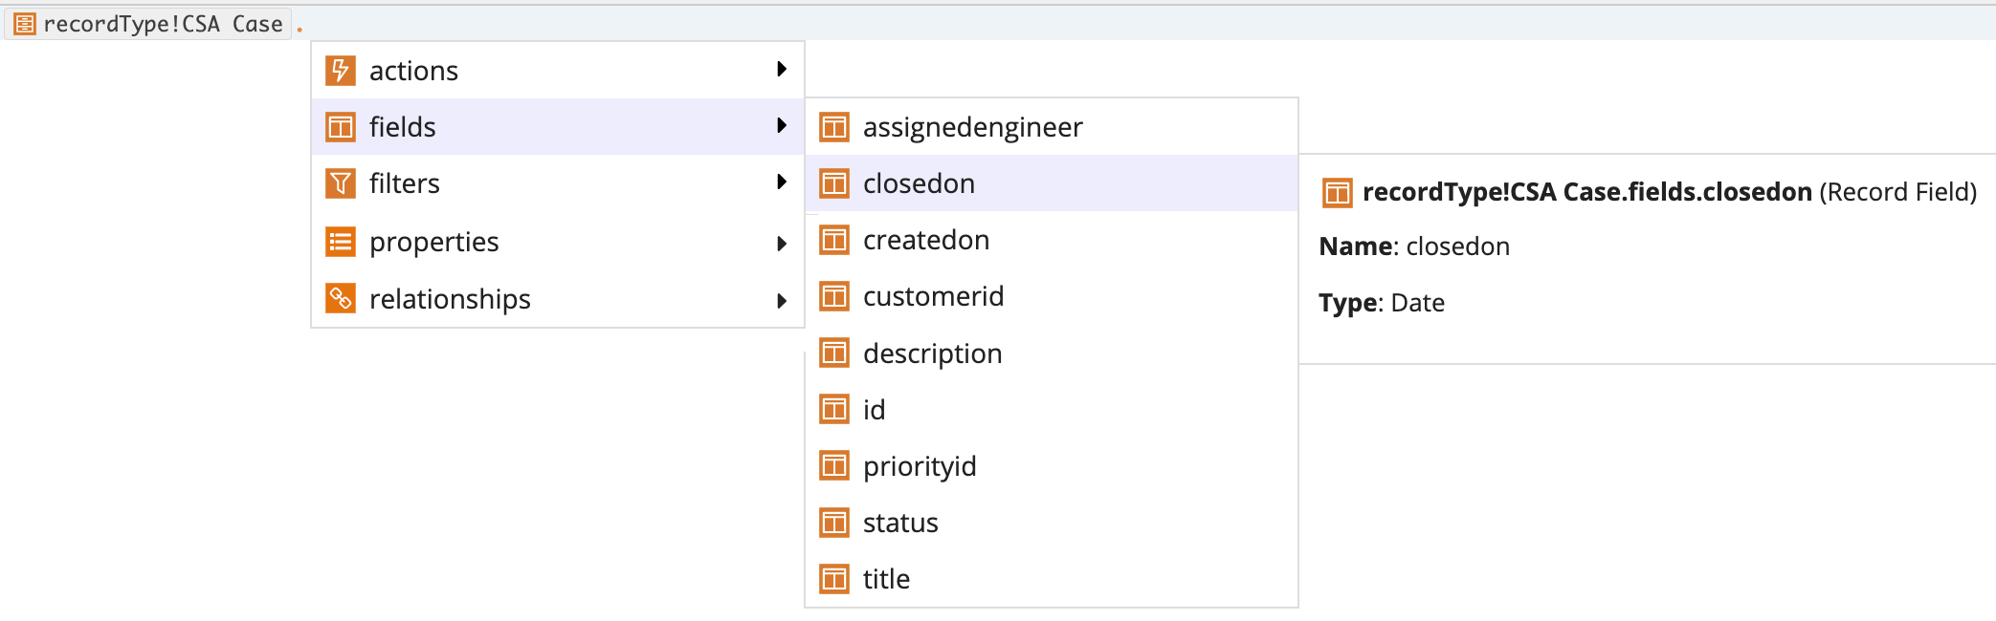This screenshot has height=621, width=1996.
Task: Click the recordType!CSA Case reference token
Action: click(x=148, y=24)
